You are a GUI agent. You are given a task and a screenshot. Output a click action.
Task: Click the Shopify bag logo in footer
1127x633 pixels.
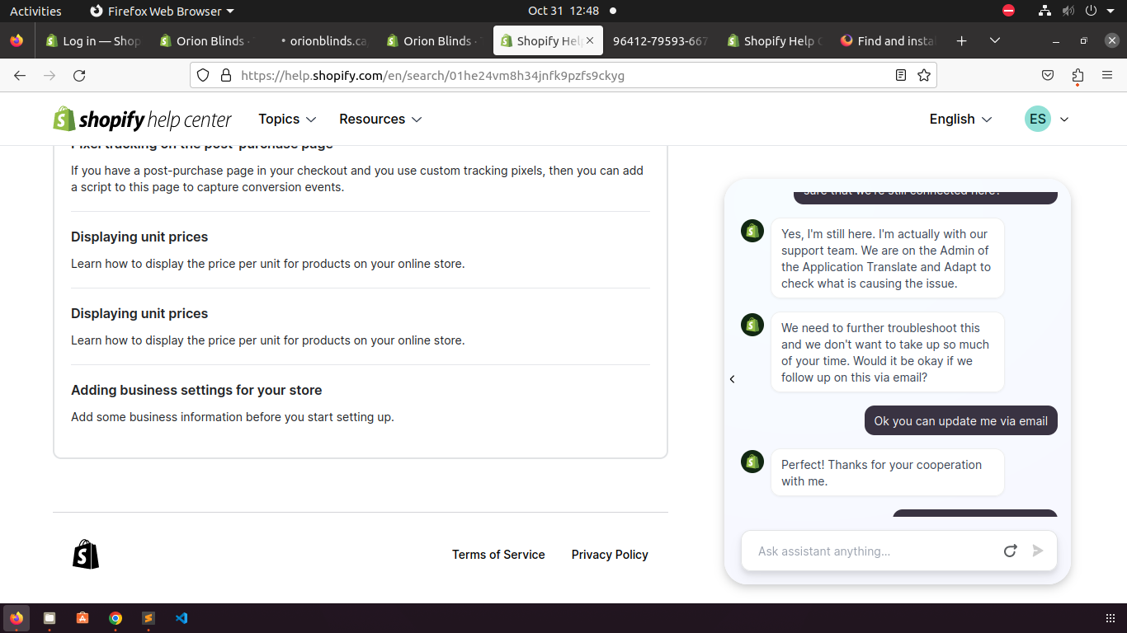[86, 555]
